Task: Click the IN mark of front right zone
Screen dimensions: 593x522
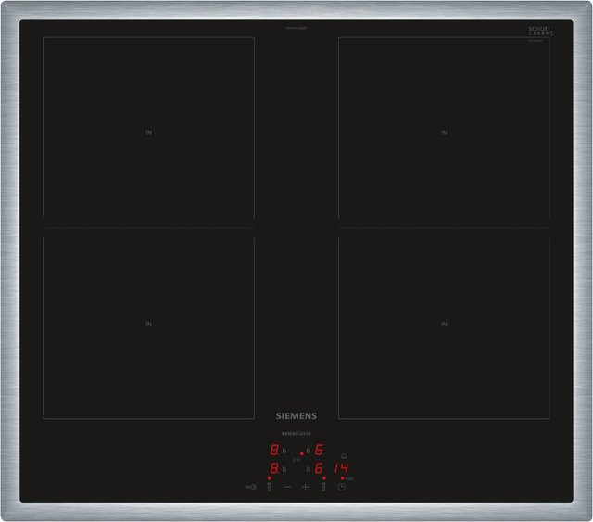Action: click(x=444, y=324)
